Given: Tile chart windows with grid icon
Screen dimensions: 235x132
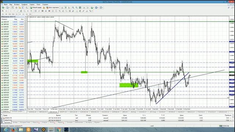Looking at the screenshot, I should pyautogui.click(x=80, y=7).
